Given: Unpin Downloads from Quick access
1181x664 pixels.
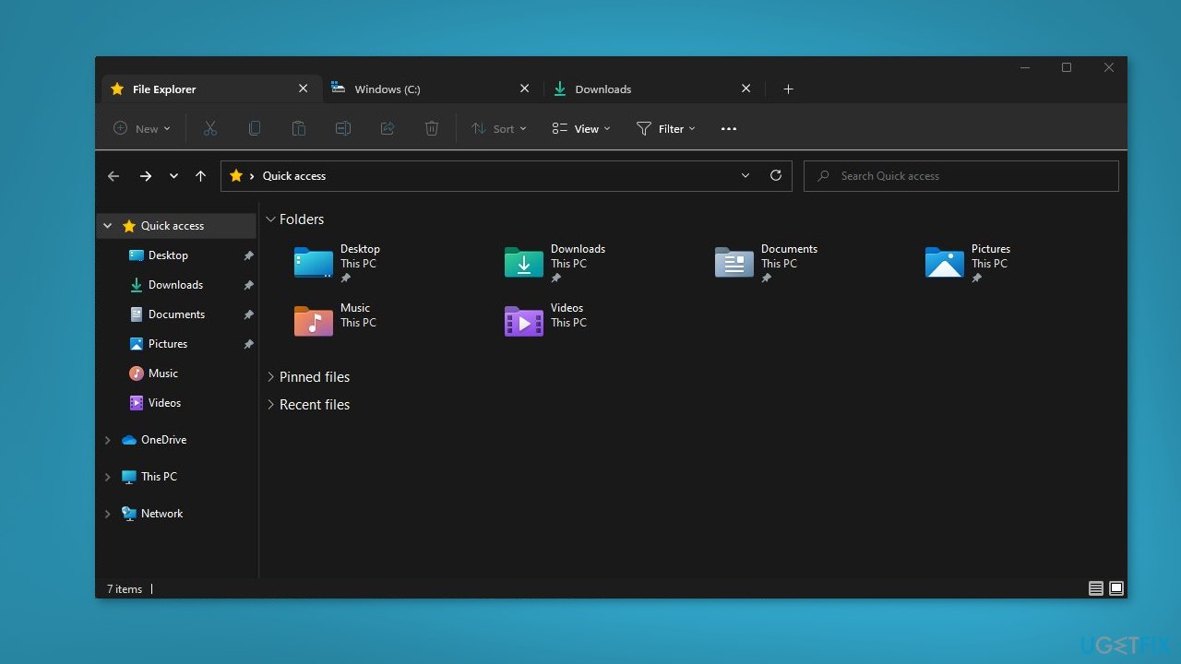Looking at the screenshot, I should (x=248, y=284).
